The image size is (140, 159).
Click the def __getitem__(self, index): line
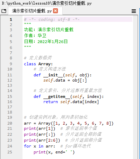pyautogui.click(x=69, y=97)
